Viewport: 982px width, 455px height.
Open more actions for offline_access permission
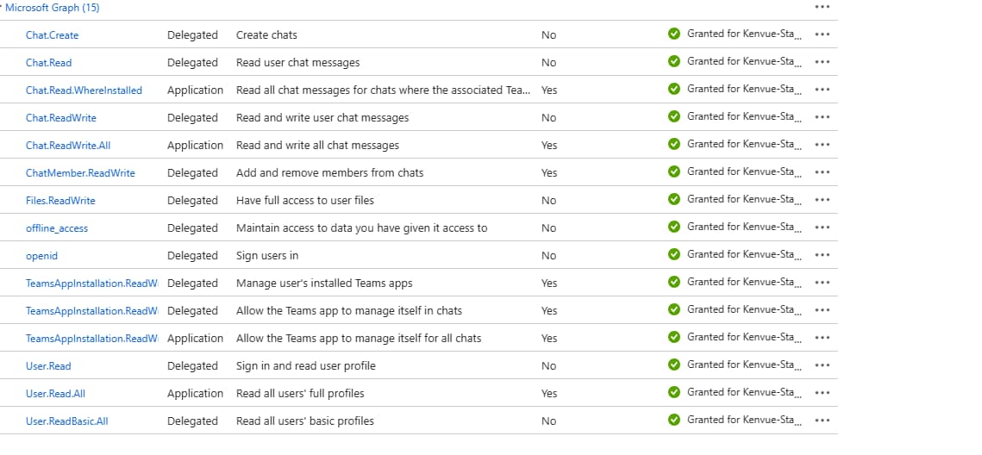coord(822,227)
